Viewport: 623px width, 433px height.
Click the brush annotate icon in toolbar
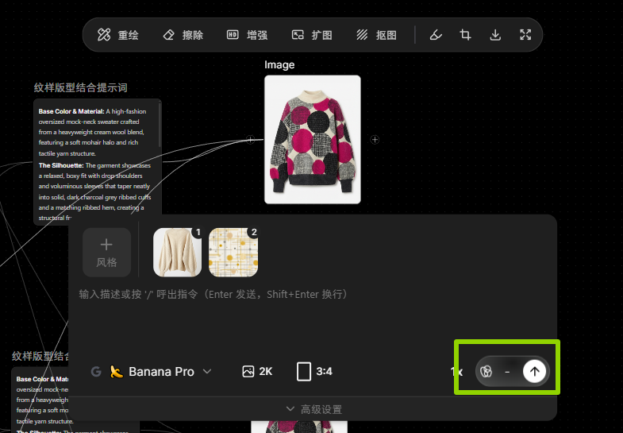435,35
